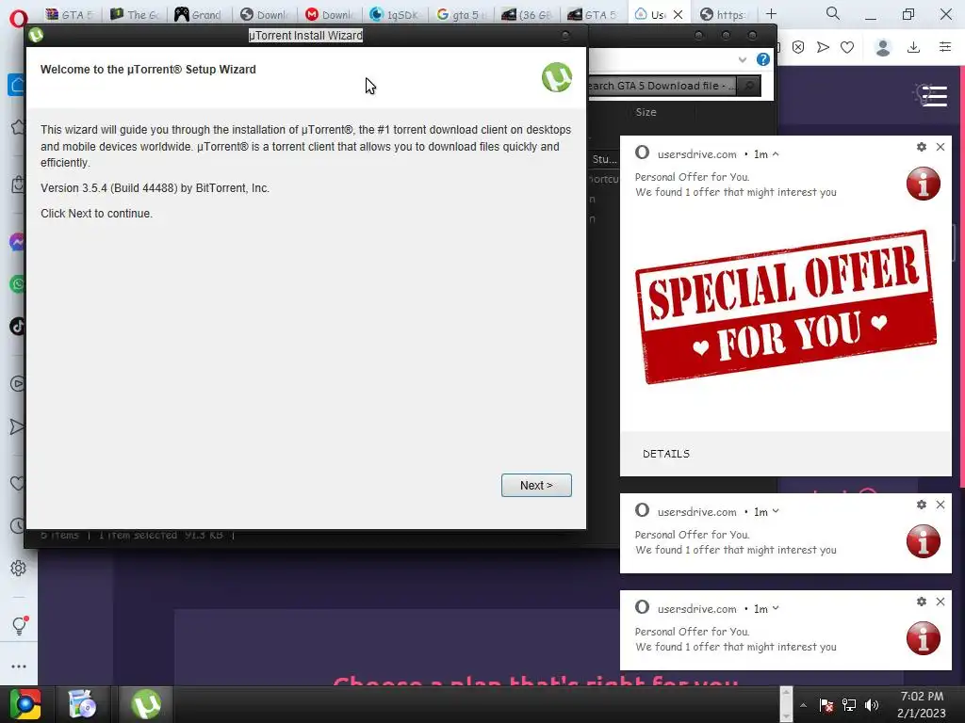Open Chrome from the taskbar
Image resolution: width=965 pixels, height=723 pixels.
pyautogui.click(x=25, y=704)
